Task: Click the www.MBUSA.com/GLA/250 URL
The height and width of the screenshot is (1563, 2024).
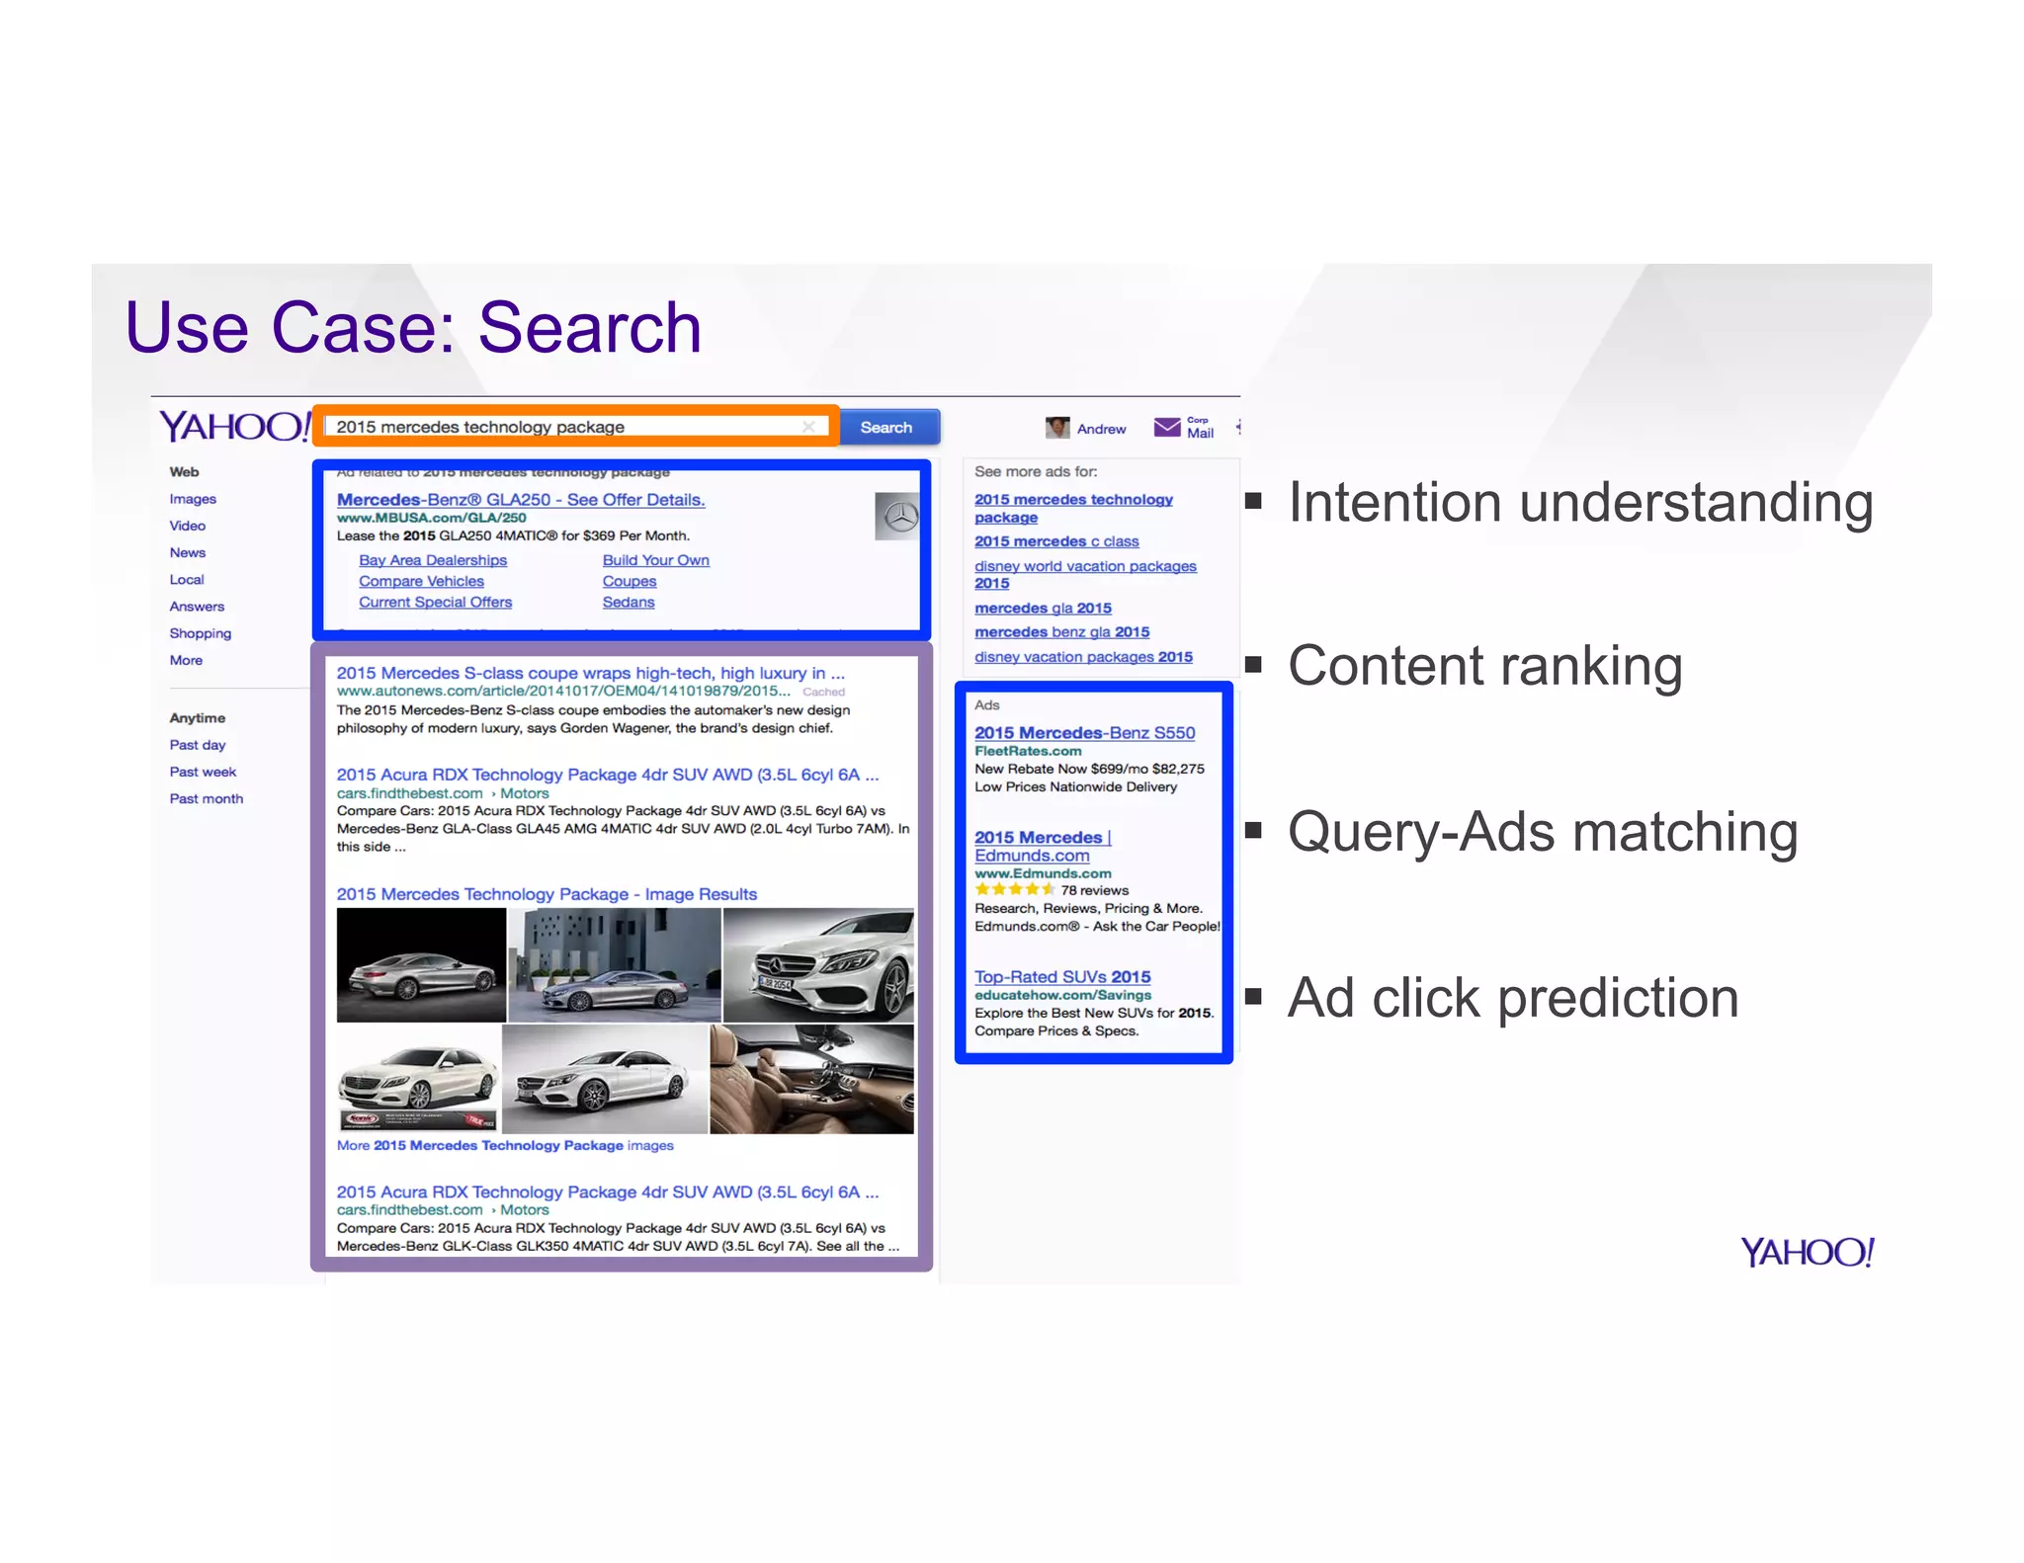Action: pos(431,518)
